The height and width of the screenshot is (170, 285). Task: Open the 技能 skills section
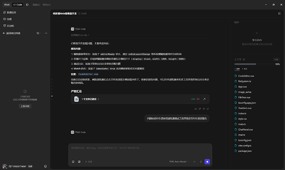[x=7, y=19]
